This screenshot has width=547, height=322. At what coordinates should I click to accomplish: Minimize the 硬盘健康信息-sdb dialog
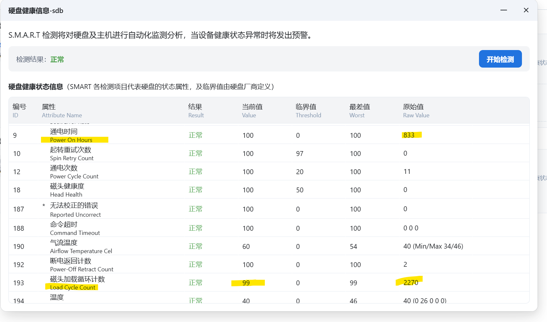point(504,10)
